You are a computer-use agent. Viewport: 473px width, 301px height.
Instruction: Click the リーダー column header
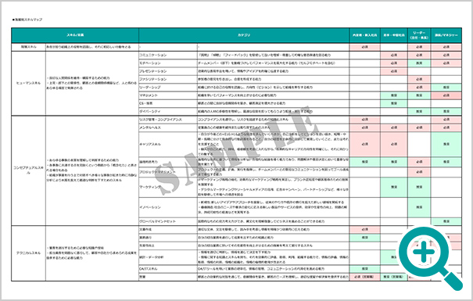pyautogui.click(x=419, y=35)
